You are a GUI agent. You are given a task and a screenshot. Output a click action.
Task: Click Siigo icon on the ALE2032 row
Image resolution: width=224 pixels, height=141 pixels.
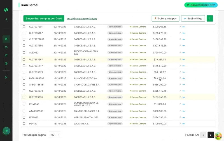(x=184, y=52)
